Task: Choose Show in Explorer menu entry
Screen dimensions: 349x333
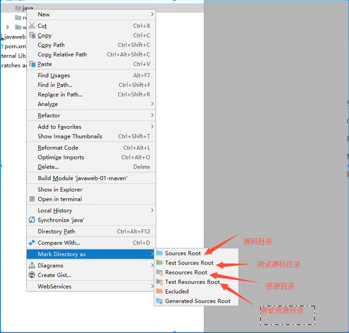Action: 91,189
